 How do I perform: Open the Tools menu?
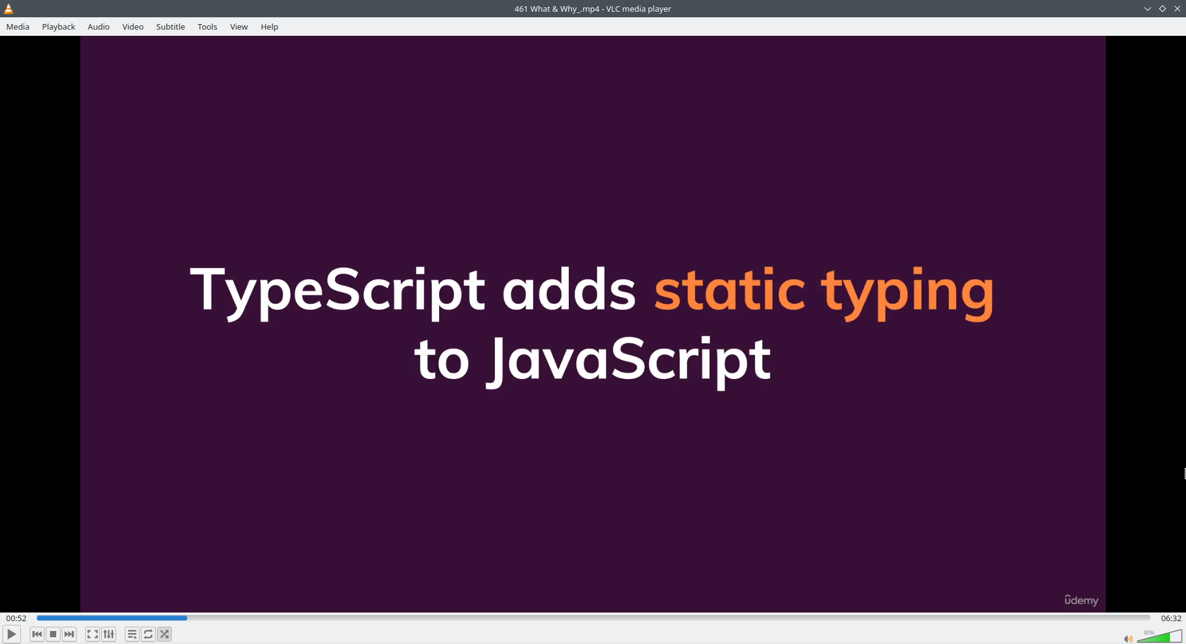point(207,27)
